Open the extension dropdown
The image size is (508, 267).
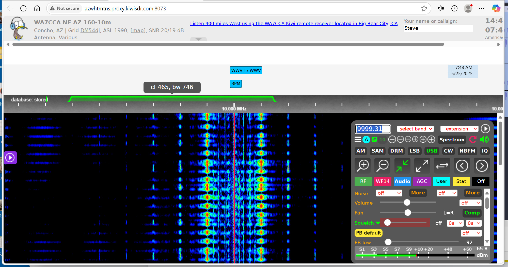coord(459,129)
